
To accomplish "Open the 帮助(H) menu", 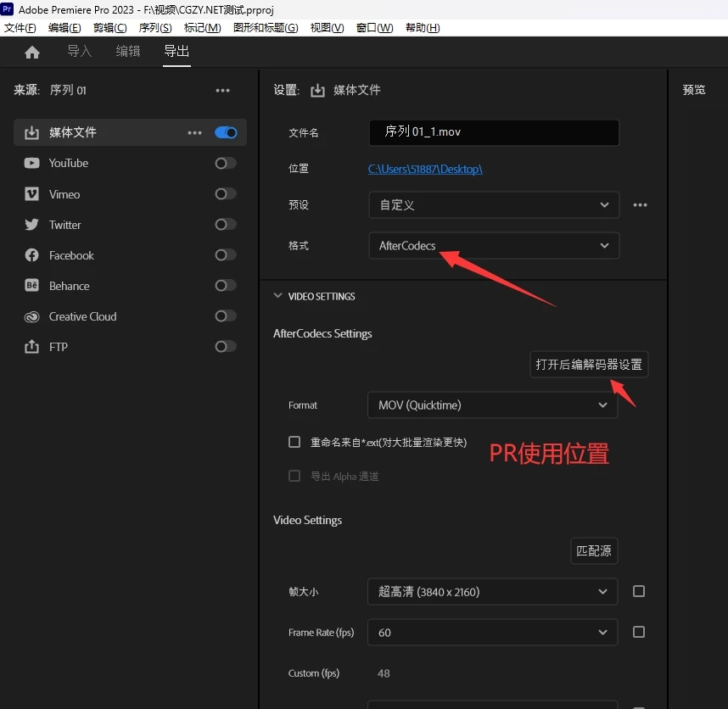I will point(423,28).
